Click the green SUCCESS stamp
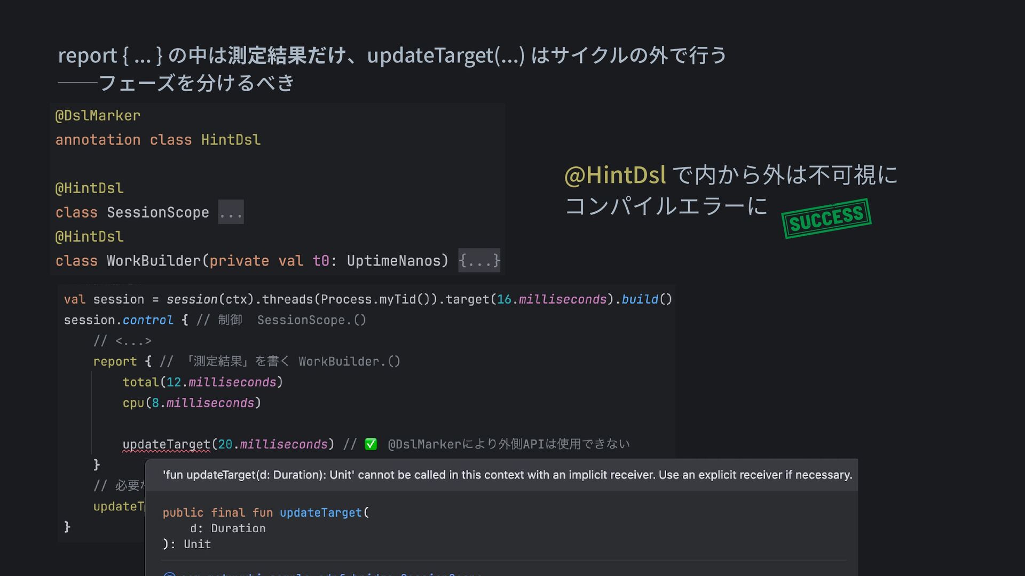Viewport: 1025px width, 576px height. coord(826,219)
